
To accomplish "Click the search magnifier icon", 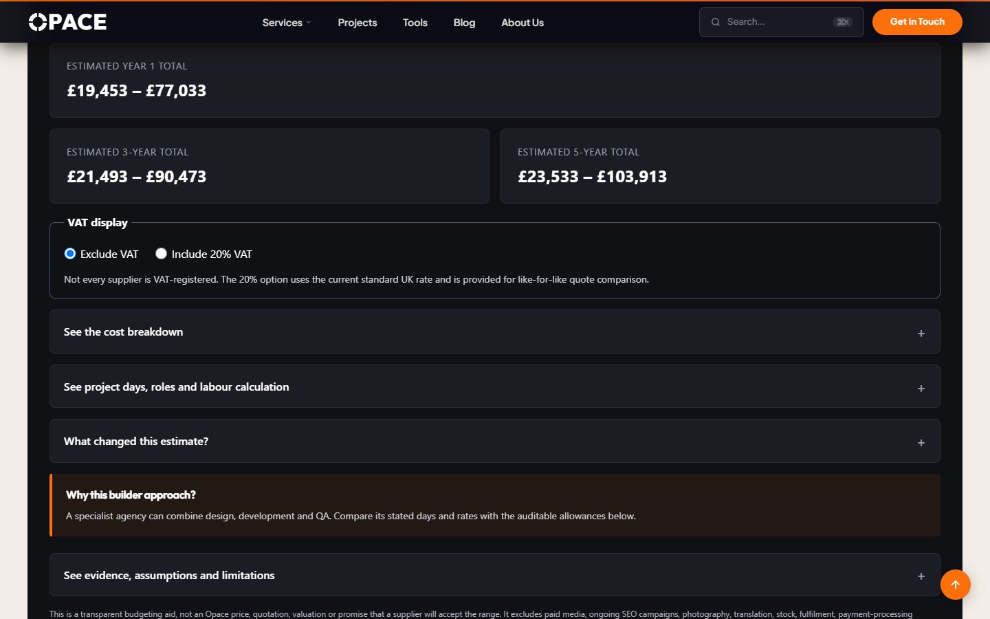I will point(716,22).
